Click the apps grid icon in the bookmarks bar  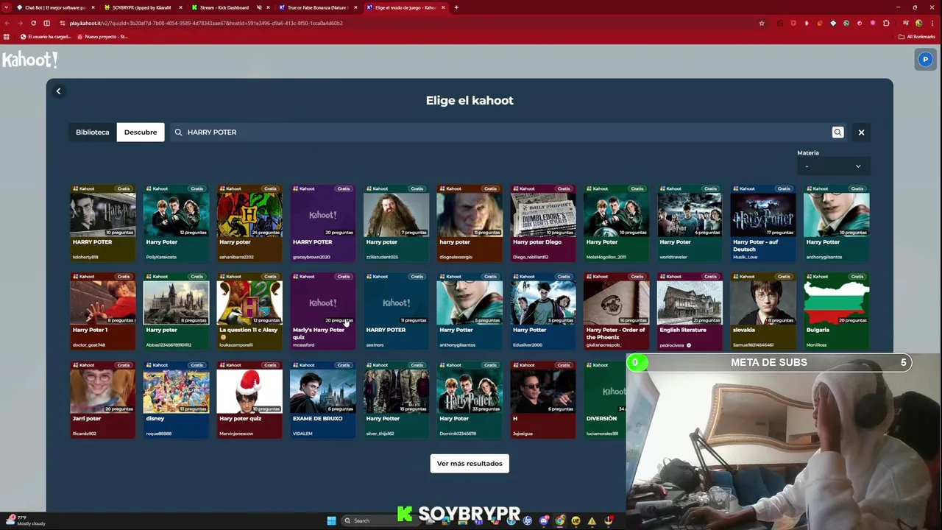coord(7,37)
